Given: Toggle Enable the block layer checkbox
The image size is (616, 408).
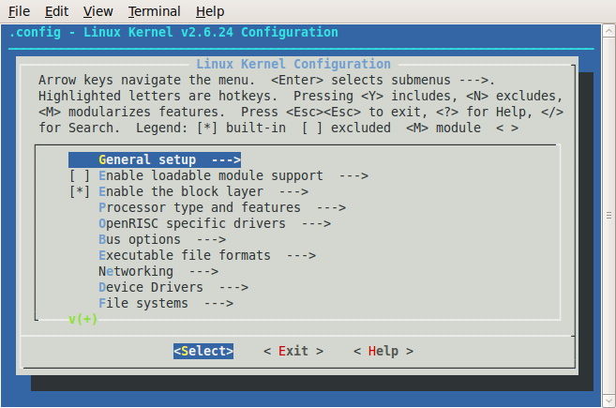Looking at the screenshot, I should tap(80, 192).
